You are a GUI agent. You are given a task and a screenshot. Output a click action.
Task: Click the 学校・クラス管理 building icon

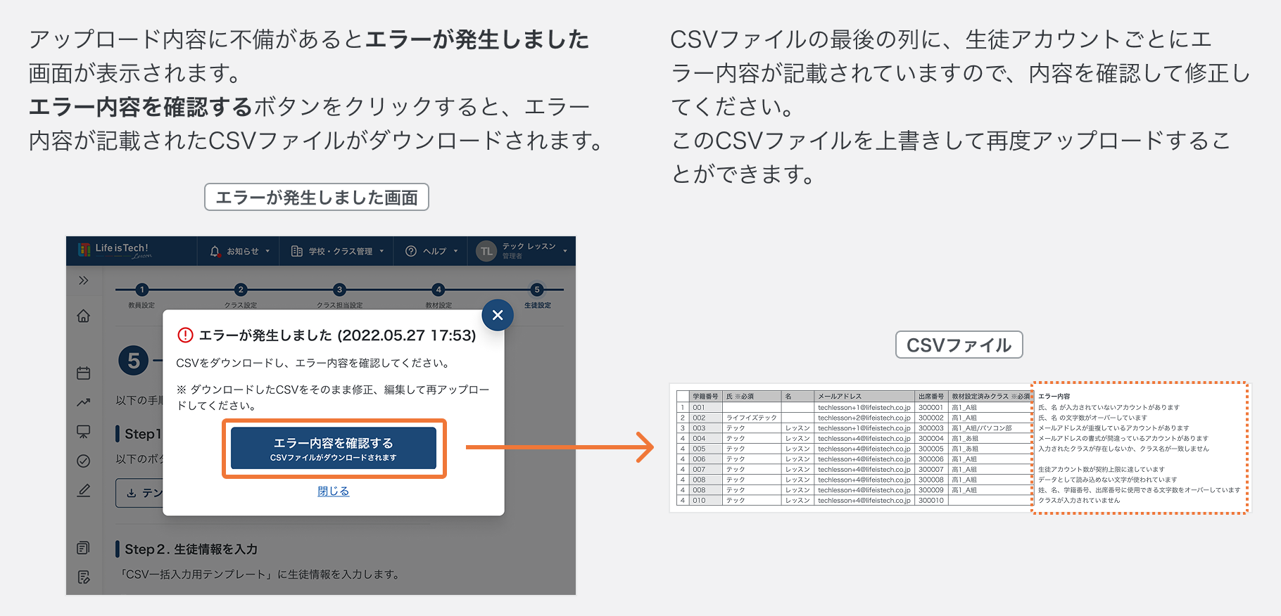(297, 251)
